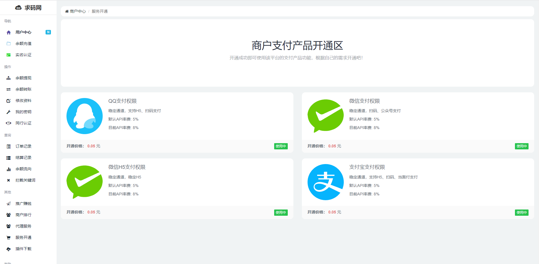Click the cloud download icon beside 插件下载
This screenshot has width=539, height=264.
[x=8, y=249]
